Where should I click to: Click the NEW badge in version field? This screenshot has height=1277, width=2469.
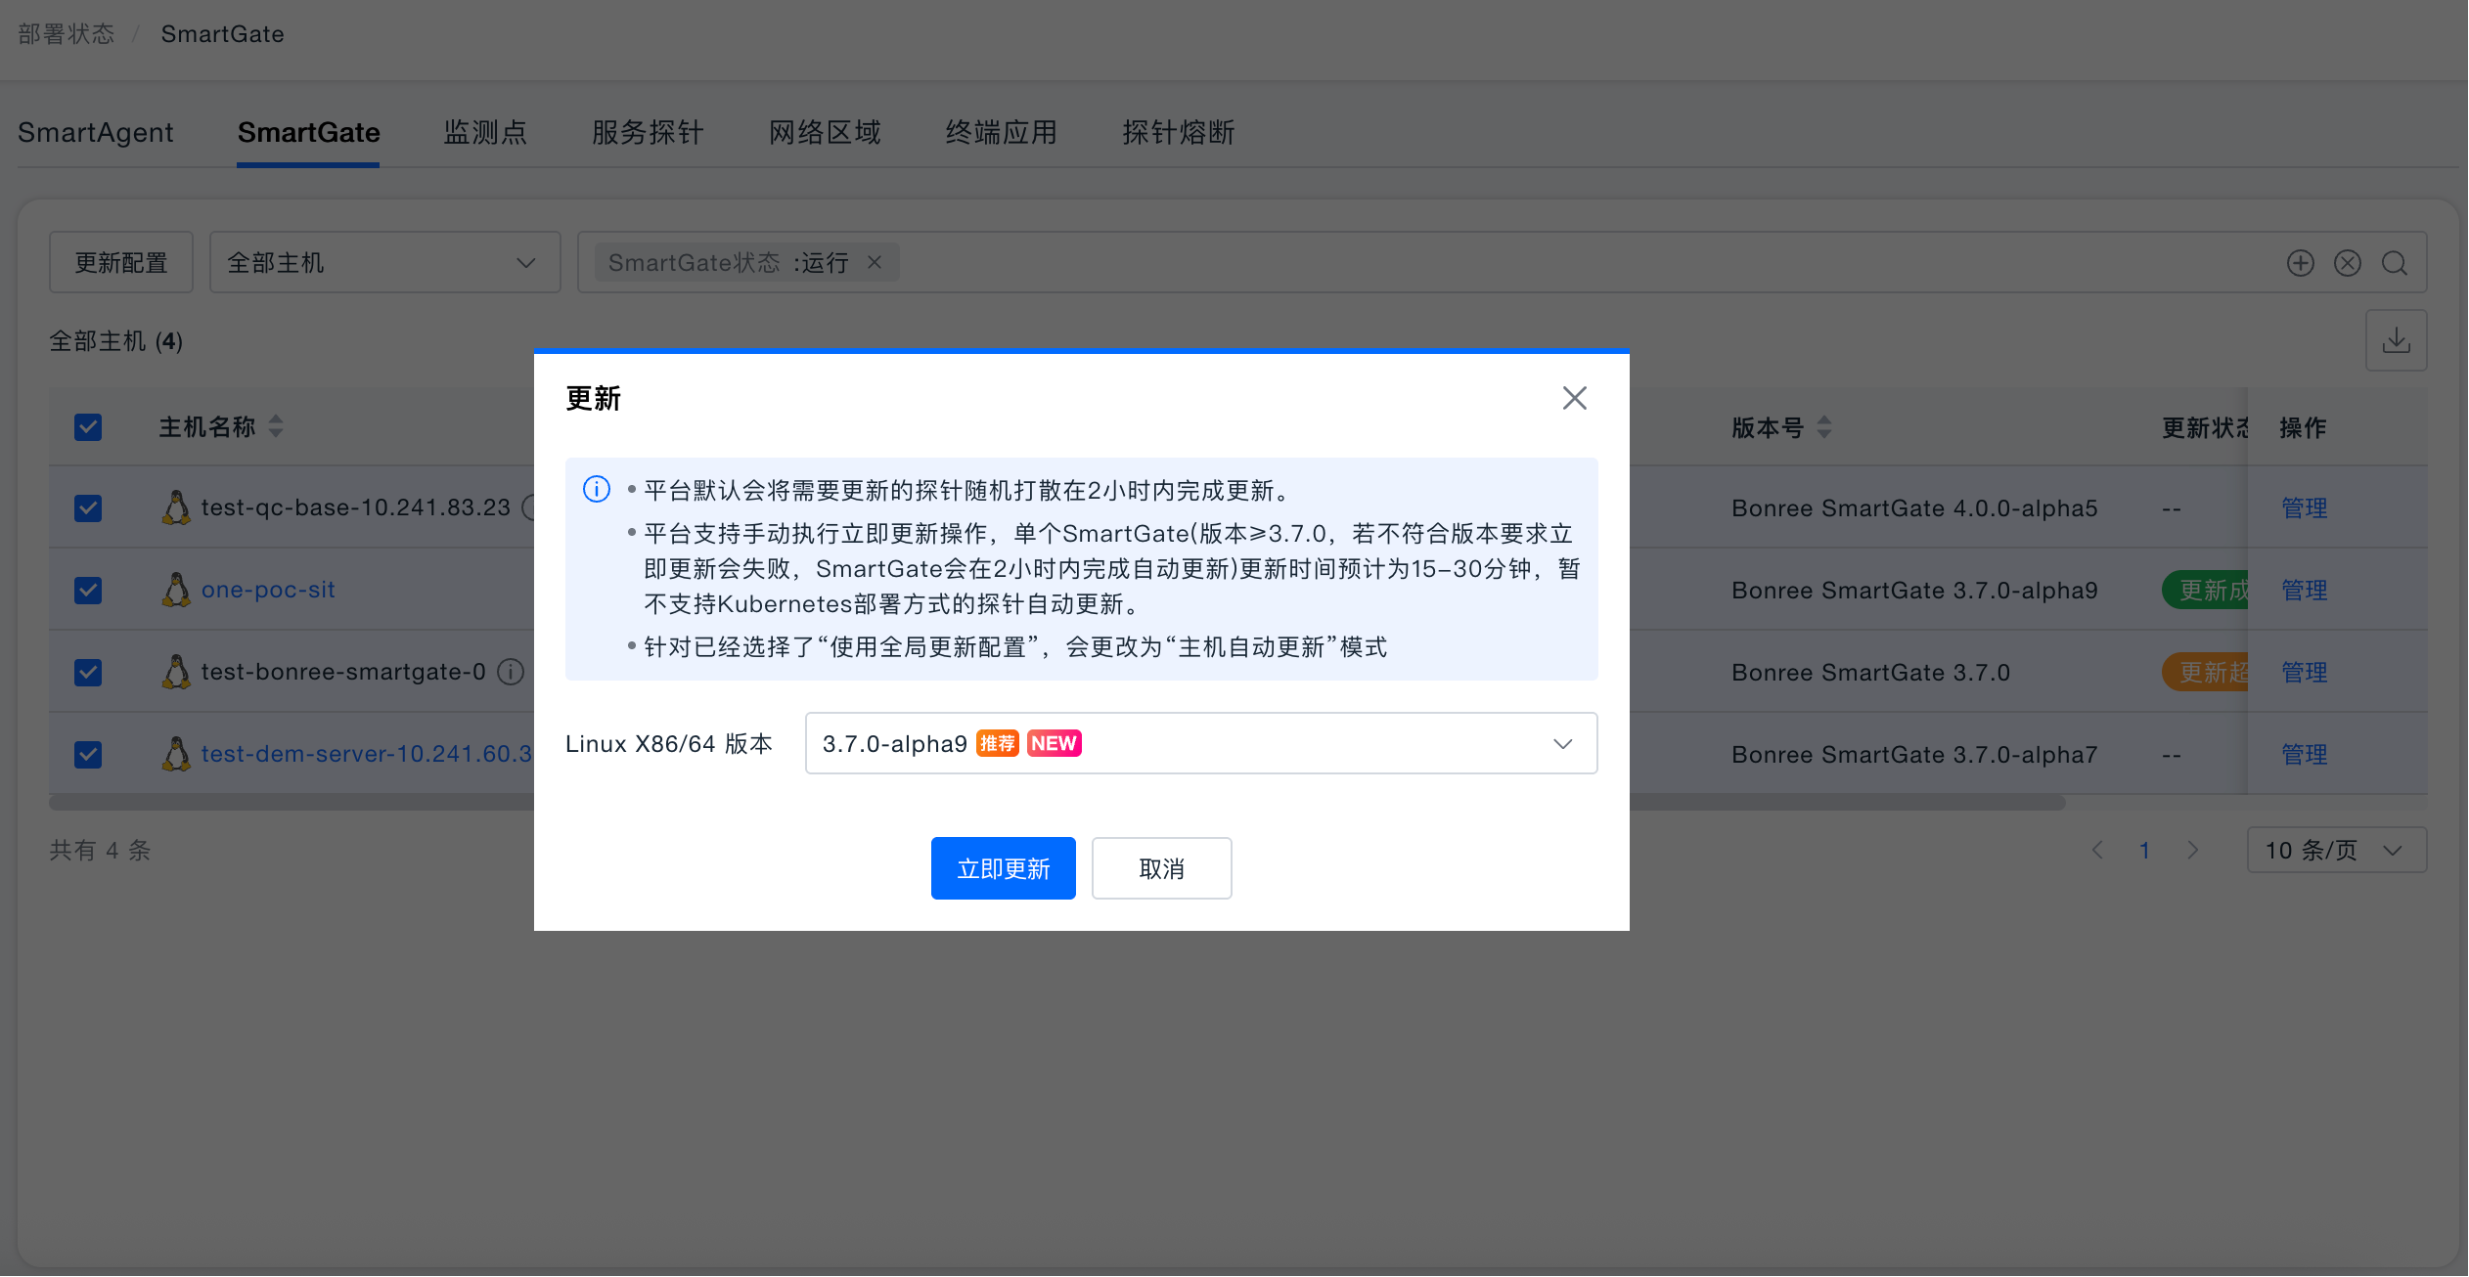[1054, 743]
